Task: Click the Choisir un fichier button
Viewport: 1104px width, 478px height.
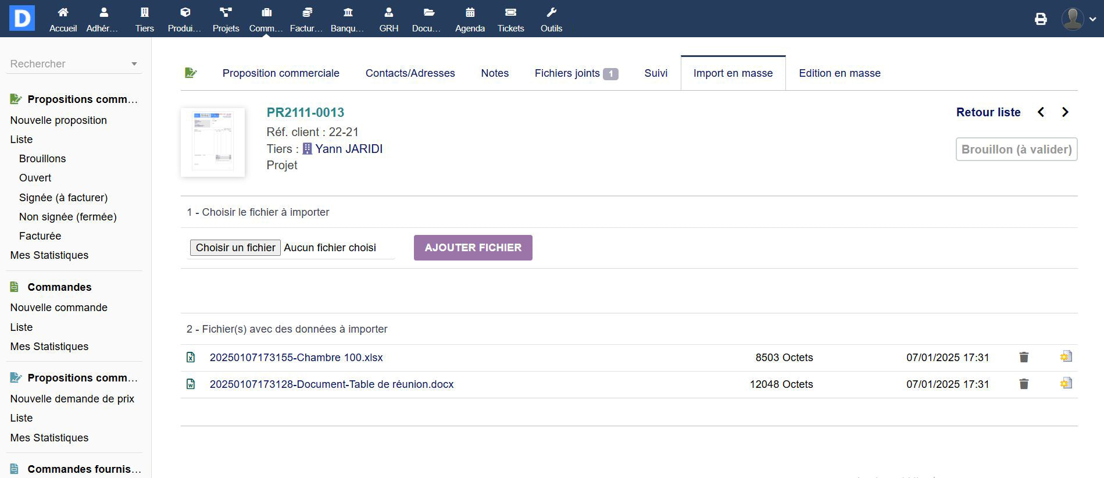Action: 235,248
